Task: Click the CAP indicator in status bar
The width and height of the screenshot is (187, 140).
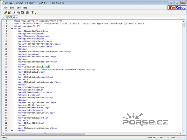Action: 167,137
